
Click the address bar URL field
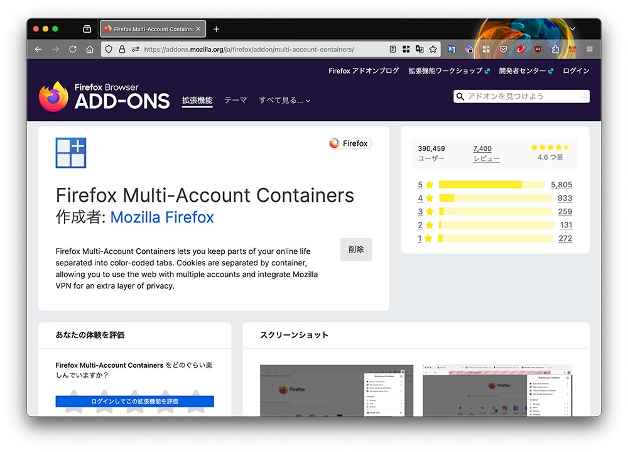coord(248,49)
